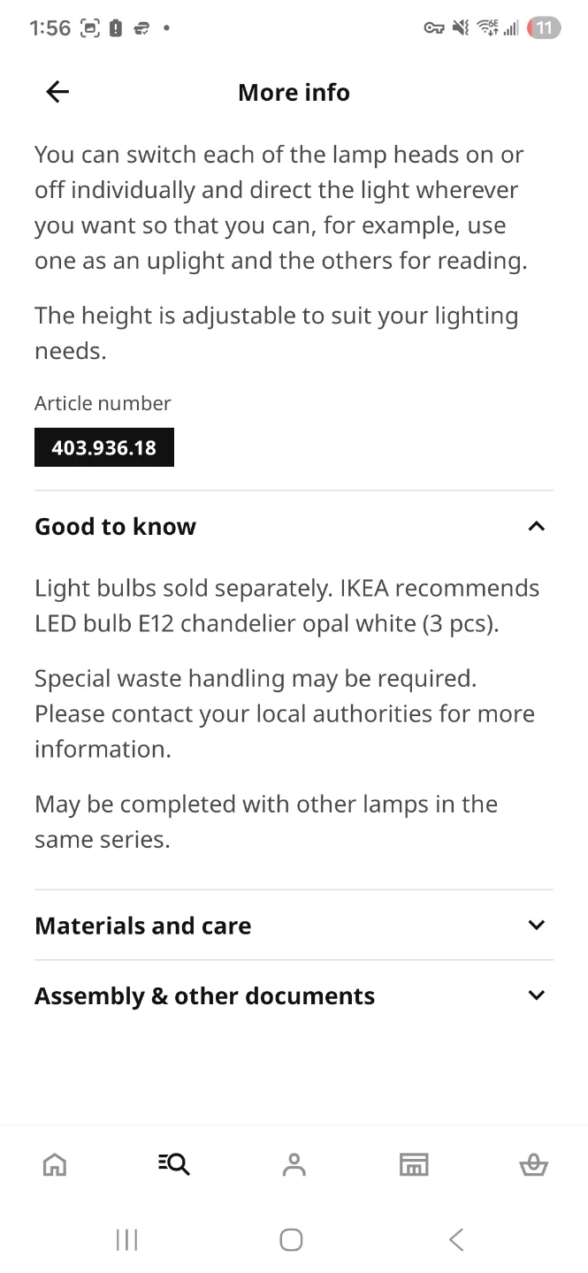This screenshot has height=1273, width=588.
Task: Open the Home tab icon
Action: point(55,1165)
